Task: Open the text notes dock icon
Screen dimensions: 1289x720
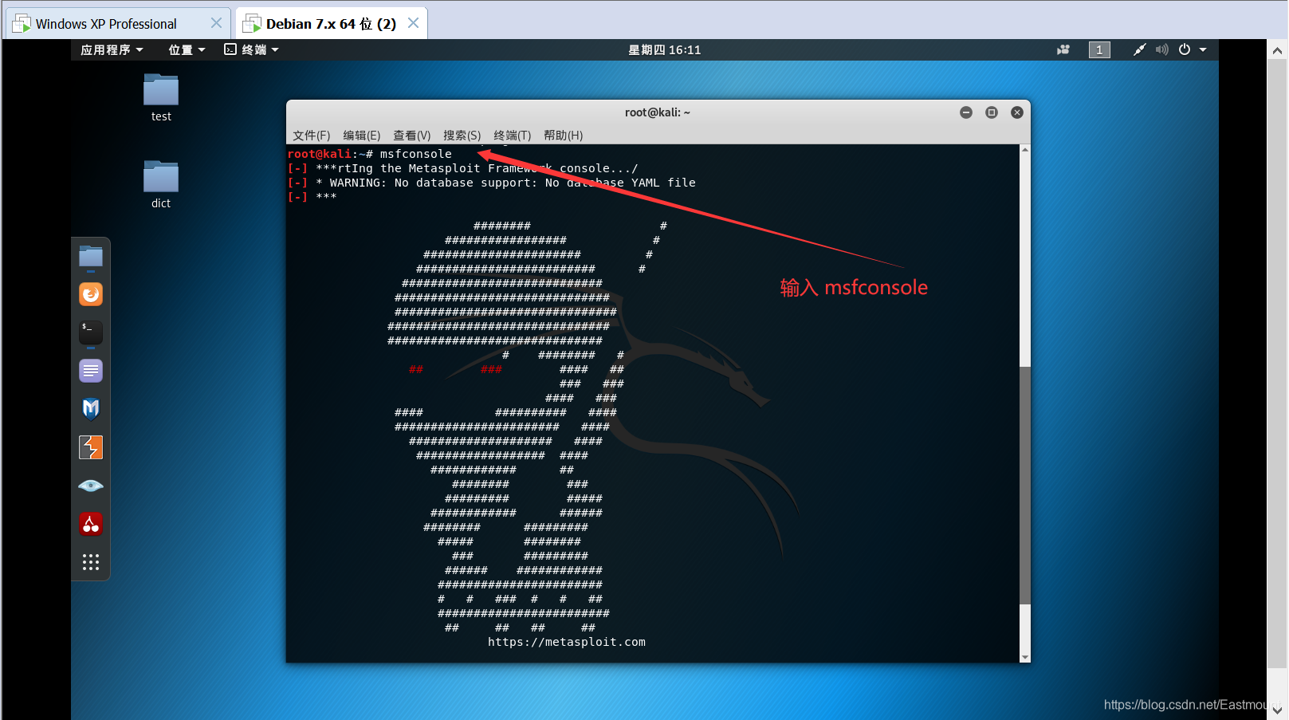Action: (91, 371)
